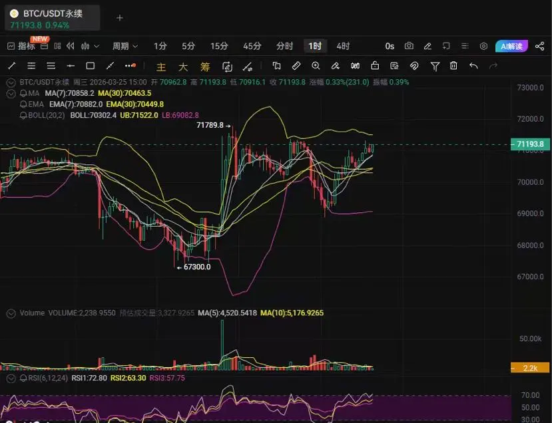Toggle the lock drawings padlock icon
552x423 pixels.
pyautogui.click(x=375, y=65)
